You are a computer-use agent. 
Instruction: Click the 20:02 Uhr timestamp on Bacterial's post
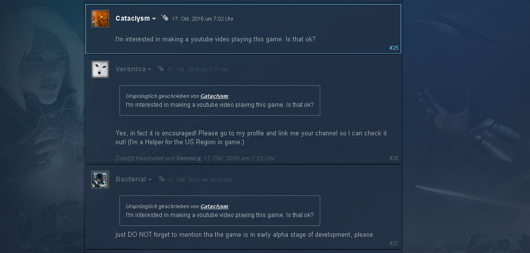point(200,180)
